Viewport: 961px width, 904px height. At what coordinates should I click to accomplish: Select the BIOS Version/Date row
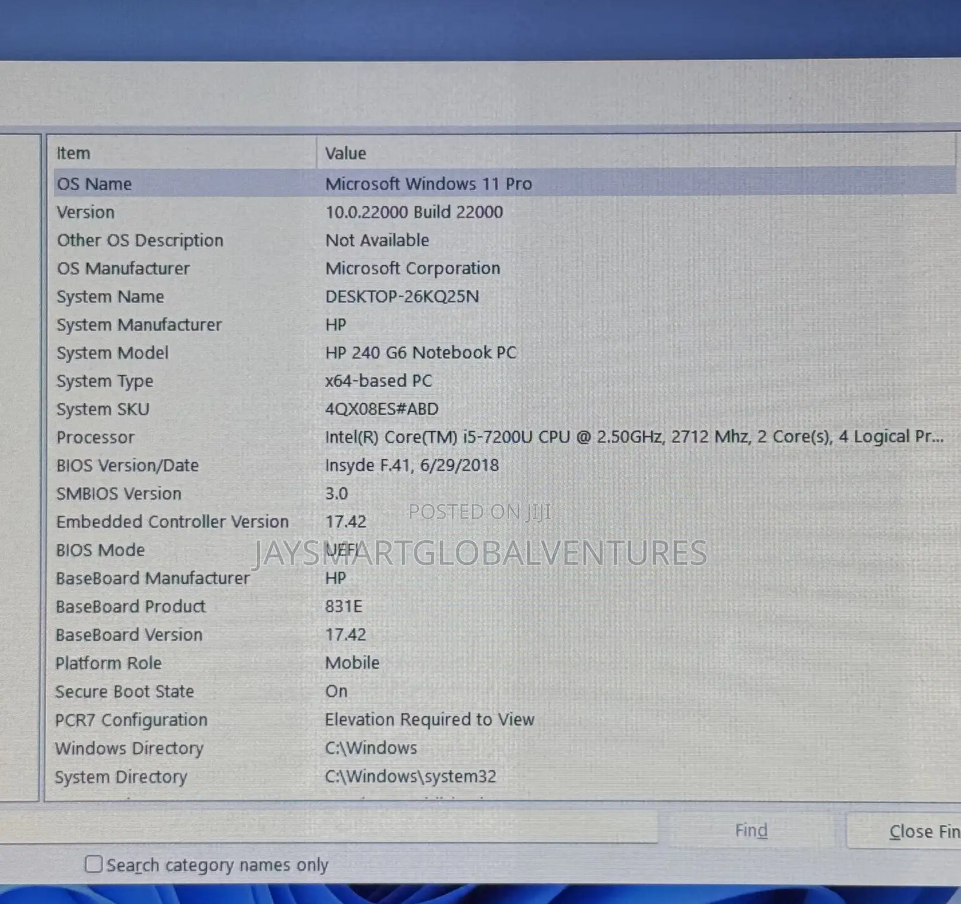505,465
